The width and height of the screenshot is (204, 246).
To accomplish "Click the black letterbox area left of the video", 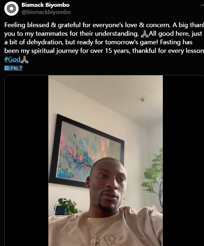I will [26, 161].
